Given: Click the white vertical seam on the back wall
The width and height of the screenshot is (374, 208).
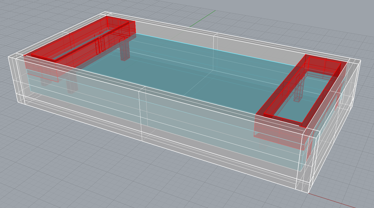Looking at the screenshot, I should coord(213,51).
